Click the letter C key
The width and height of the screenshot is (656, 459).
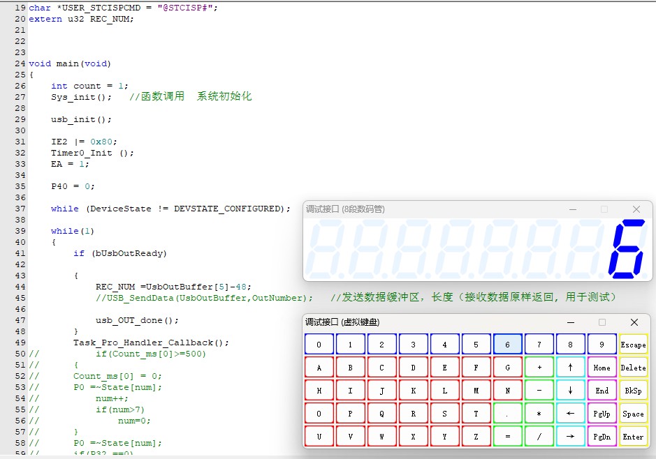coord(382,368)
